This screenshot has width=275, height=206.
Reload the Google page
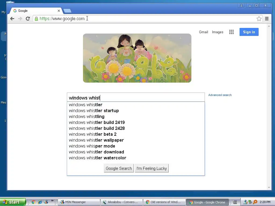click(x=28, y=19)
